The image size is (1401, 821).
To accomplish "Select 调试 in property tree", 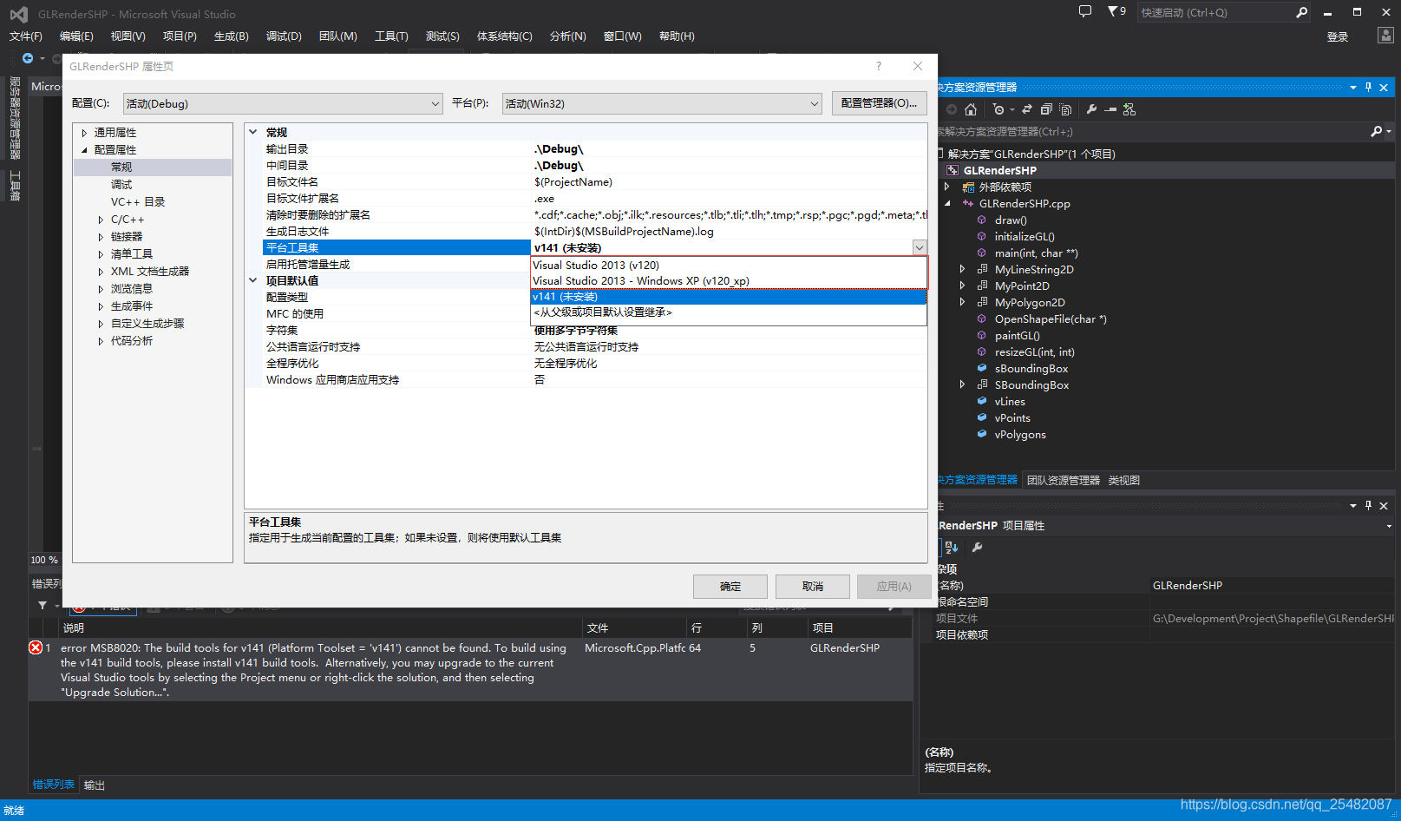I will coord(121,185).
